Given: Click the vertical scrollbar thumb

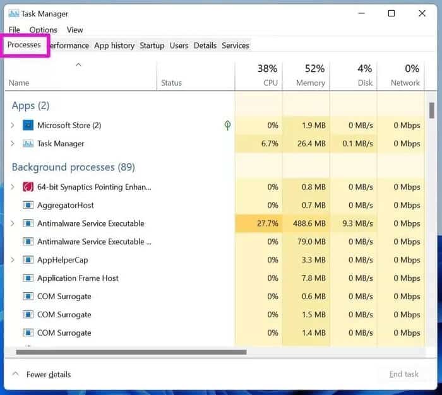Looking at the screenshot, I should 431,110.
